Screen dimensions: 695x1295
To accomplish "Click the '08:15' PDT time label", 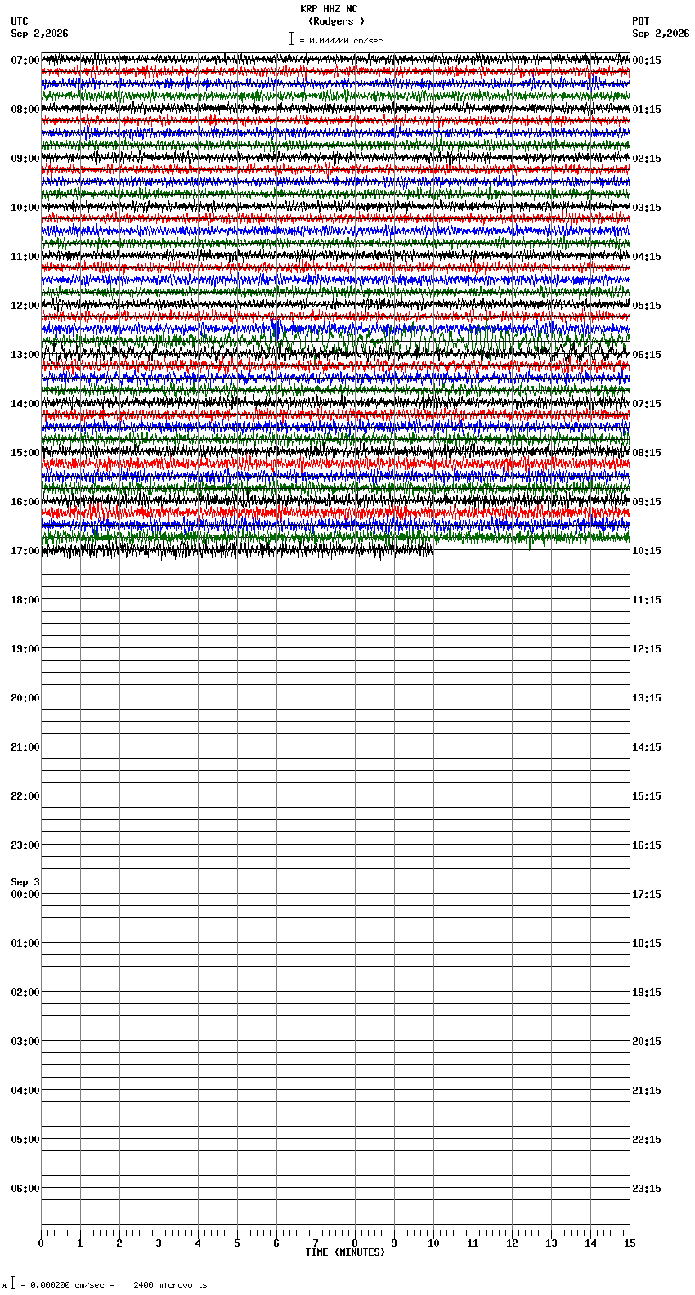I will [647, 453].
